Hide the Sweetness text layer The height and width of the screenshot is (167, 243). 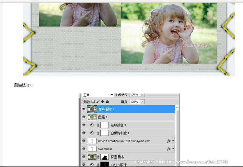(84, 149)
